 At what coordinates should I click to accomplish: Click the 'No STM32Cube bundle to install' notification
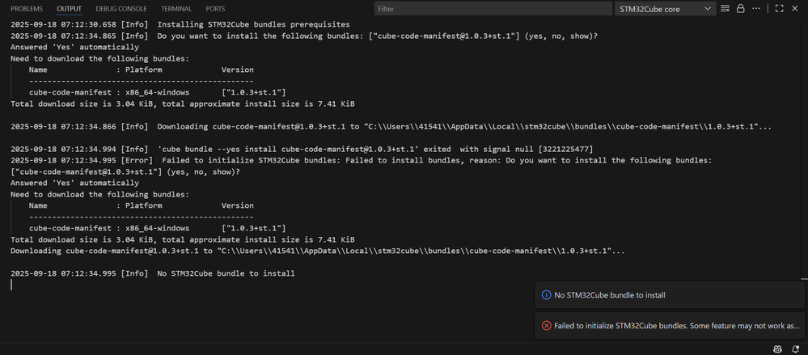point(670,295)
